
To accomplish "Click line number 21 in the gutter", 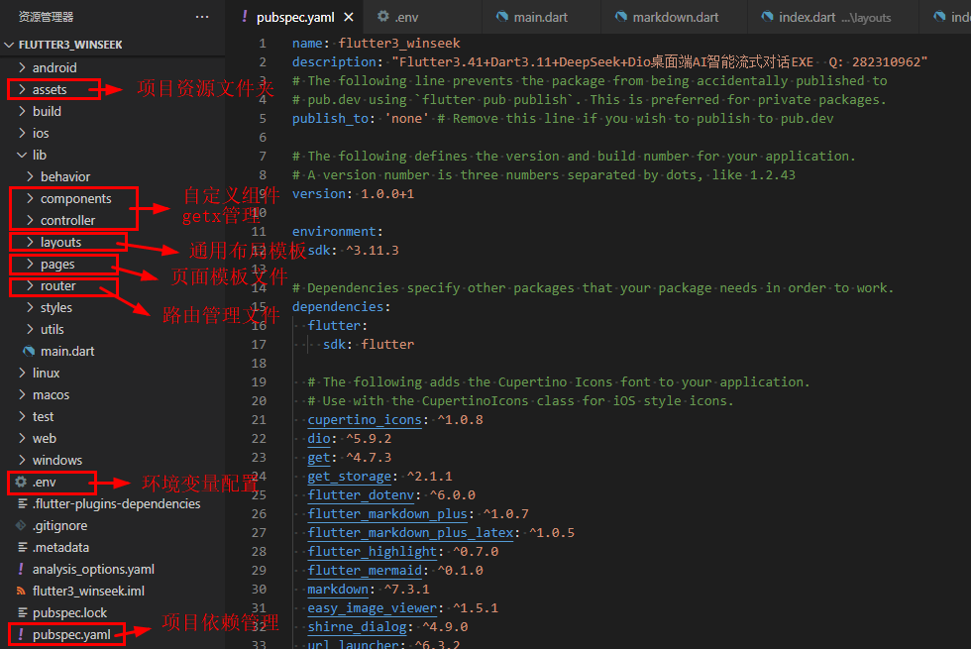I will [259, 420].
